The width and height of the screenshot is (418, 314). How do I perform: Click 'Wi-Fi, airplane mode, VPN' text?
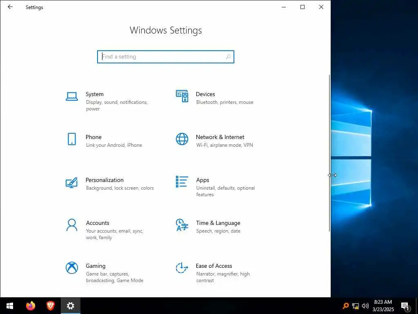225,145
